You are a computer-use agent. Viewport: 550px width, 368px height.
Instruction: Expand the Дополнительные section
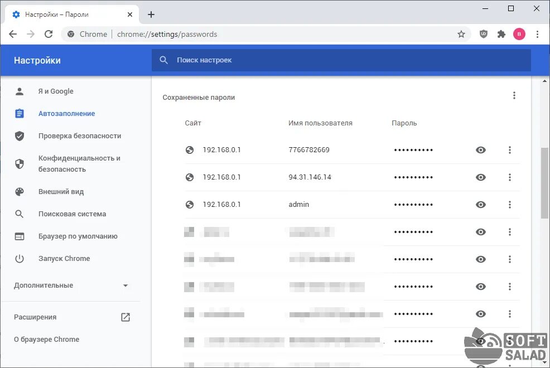[71, 285]
